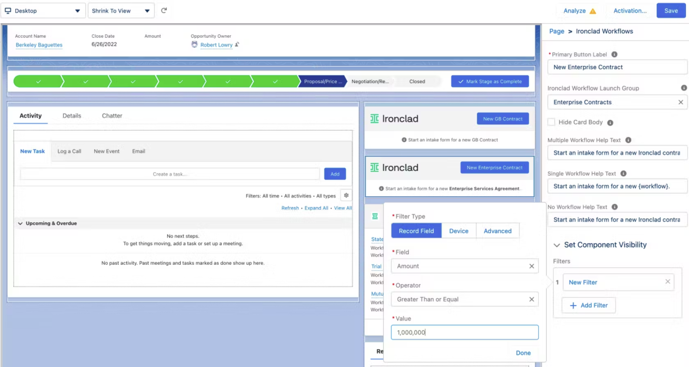Viewport: 689px width, 367px height.
Task: Clear the Greater Than or Equal operator
Action: click(532, 299)
